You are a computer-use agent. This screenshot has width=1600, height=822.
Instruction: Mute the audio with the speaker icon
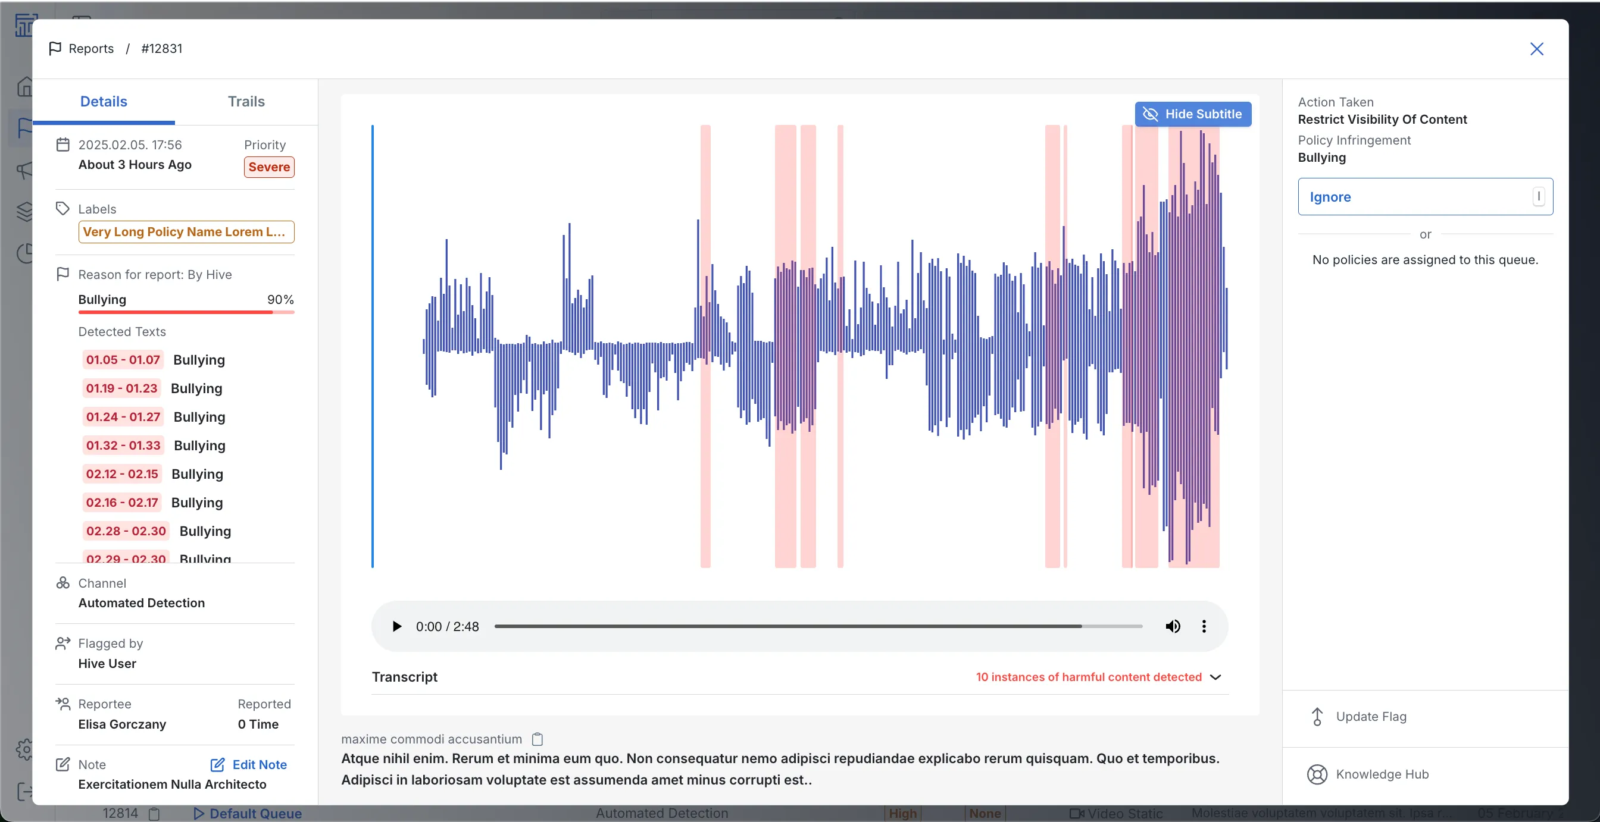coord(1173,626)
